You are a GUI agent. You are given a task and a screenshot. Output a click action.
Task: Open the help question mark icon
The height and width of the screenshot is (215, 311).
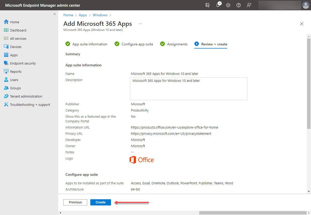238,5
